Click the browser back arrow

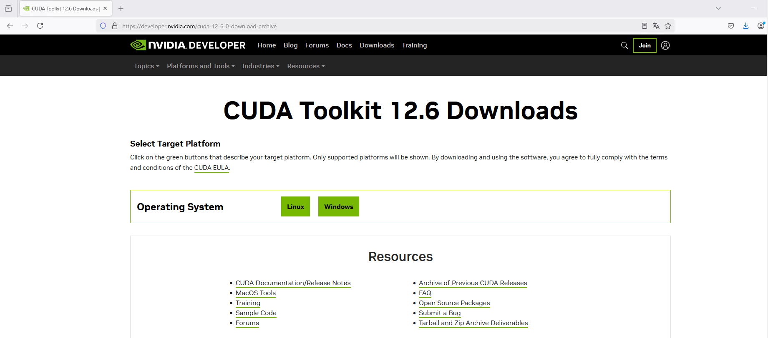[10, 26]
